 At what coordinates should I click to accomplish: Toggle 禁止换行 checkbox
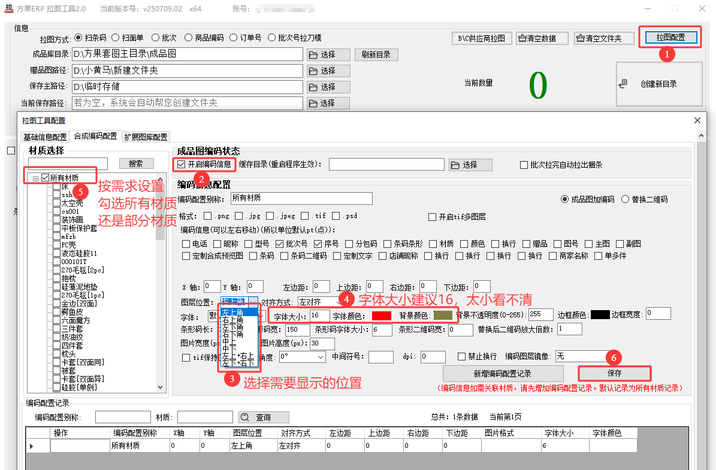point(462,356)
